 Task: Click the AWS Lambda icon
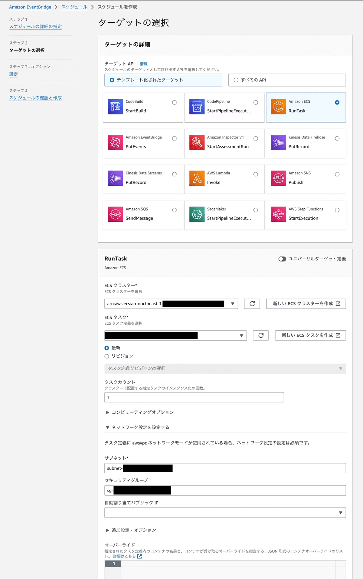(x=197, y=178)
